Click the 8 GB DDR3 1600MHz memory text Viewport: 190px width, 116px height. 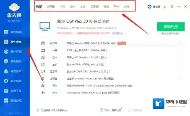87,50
